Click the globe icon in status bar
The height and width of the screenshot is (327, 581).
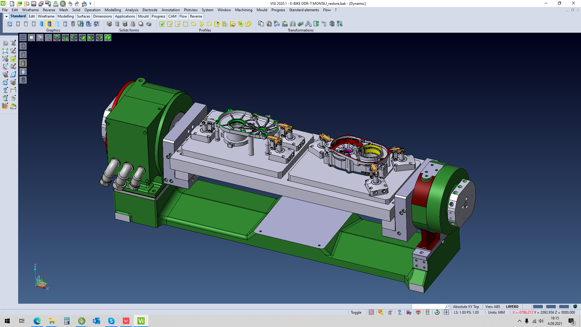tap(575, 306)
